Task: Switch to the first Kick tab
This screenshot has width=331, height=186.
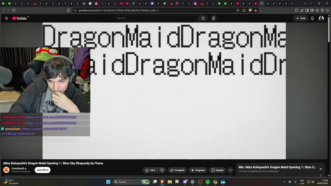Action: click(x=3, y=3)
